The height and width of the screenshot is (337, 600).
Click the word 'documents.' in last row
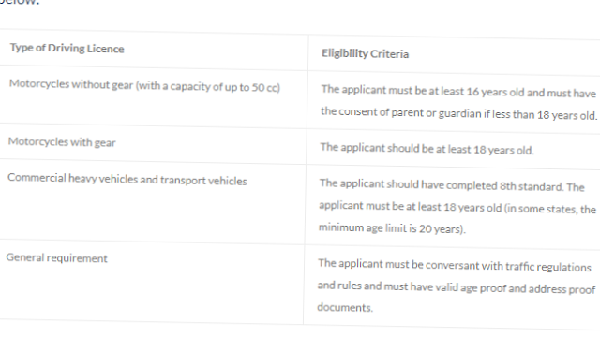[x=345, y=307]
